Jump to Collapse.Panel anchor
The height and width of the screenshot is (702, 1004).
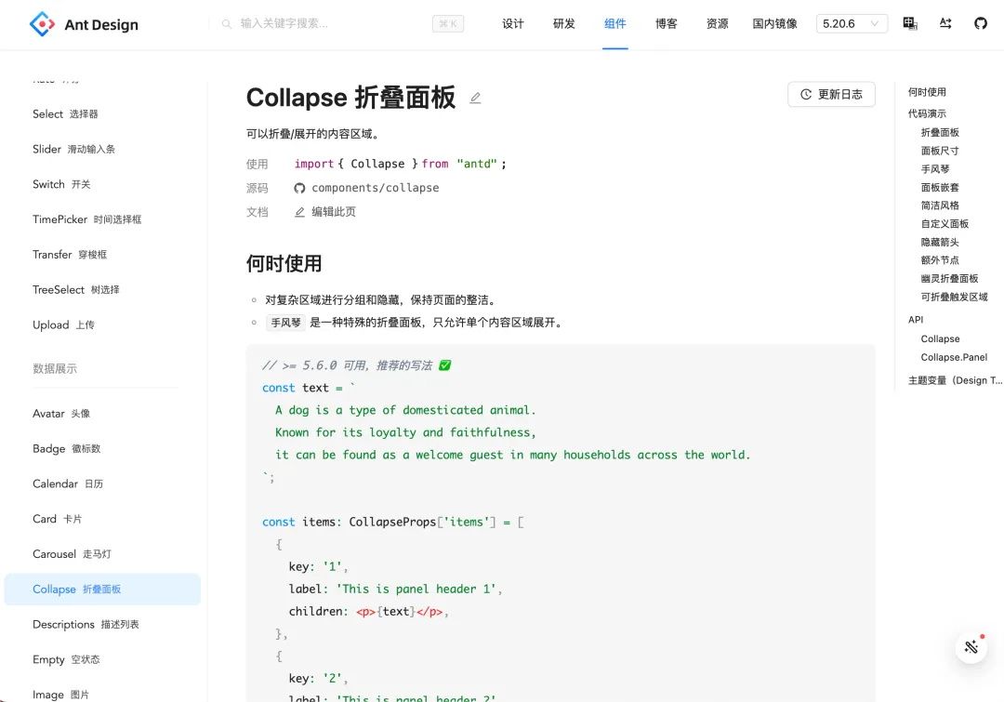954,357
